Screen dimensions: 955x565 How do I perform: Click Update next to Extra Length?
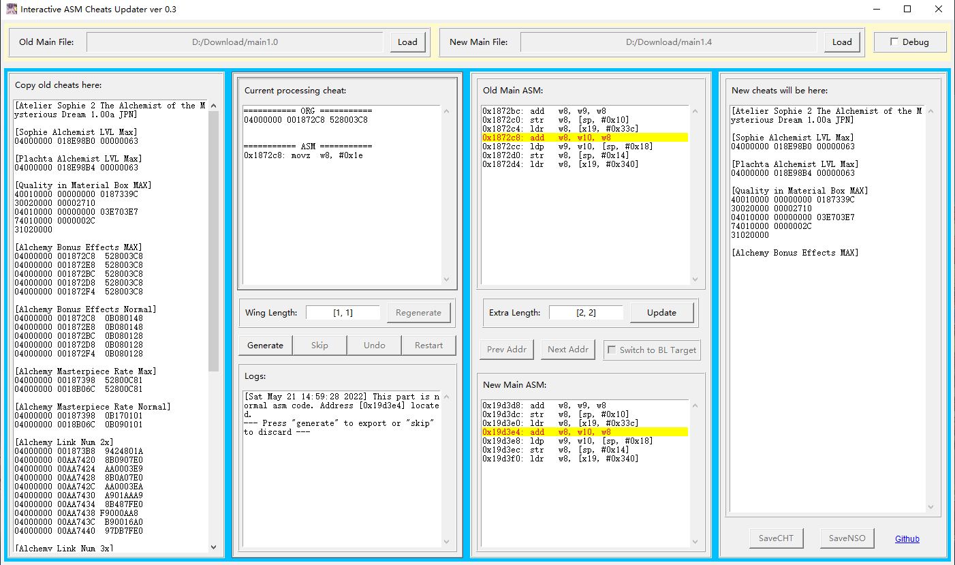pos(661,313)
